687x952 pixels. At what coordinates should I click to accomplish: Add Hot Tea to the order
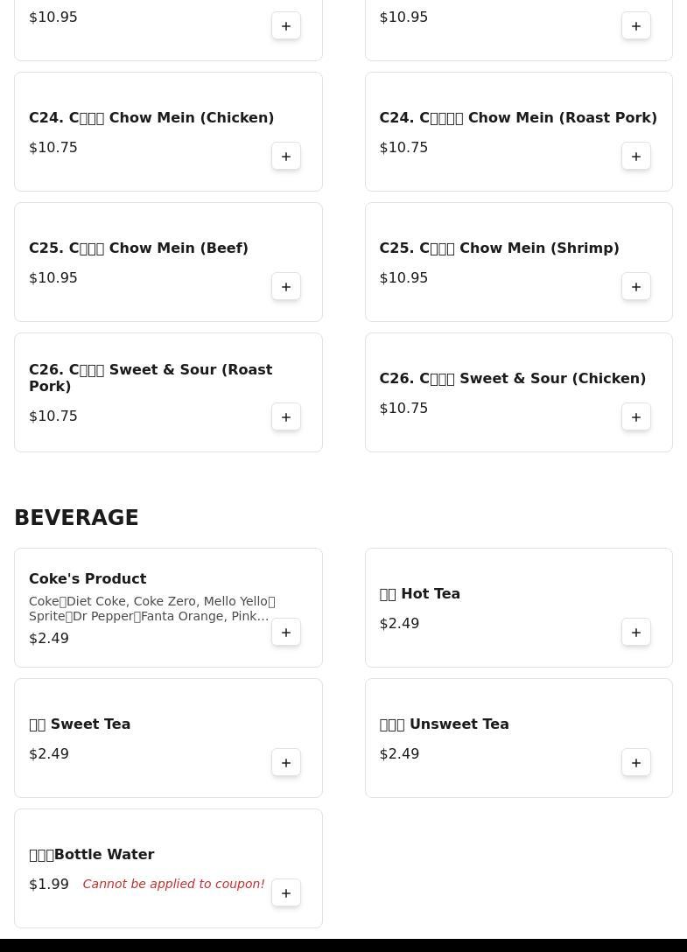(636, 633)
